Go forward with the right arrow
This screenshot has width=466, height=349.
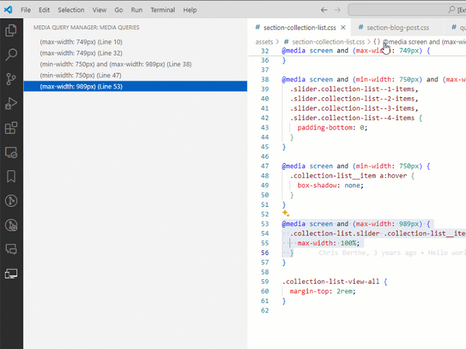pyautogui.click(x=337, y=10)
